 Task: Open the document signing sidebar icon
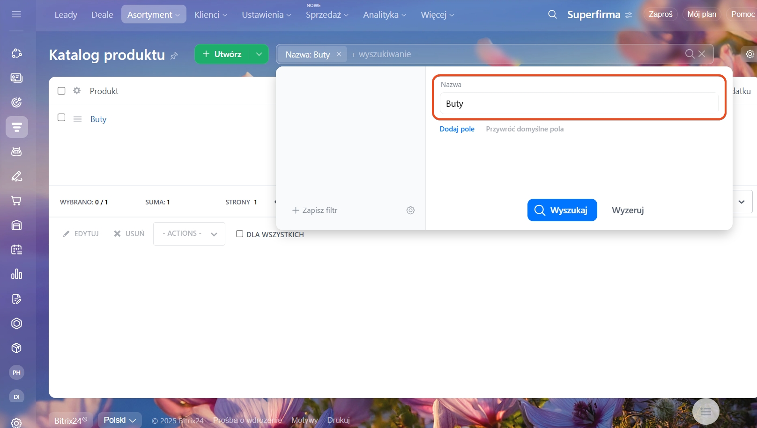[16, 299]
